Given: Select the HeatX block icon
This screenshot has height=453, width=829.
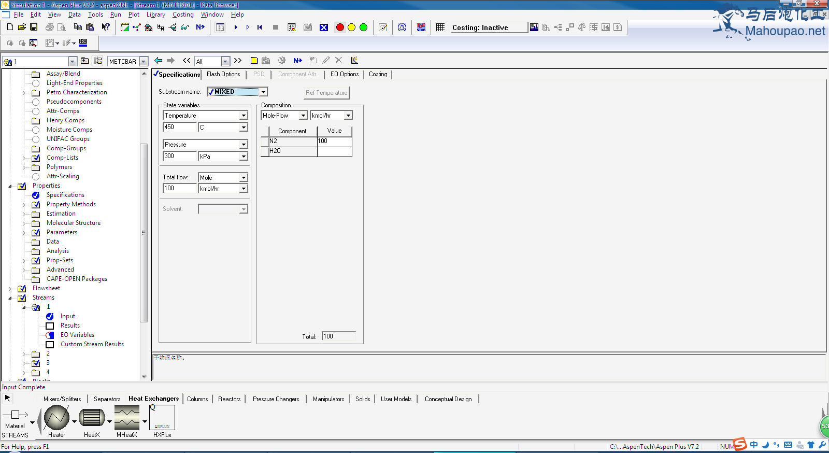Looking at the screenshot, I should [92, 418].
